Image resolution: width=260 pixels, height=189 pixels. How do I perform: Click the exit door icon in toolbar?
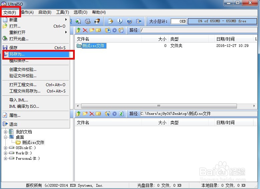(x=139, y=21)
